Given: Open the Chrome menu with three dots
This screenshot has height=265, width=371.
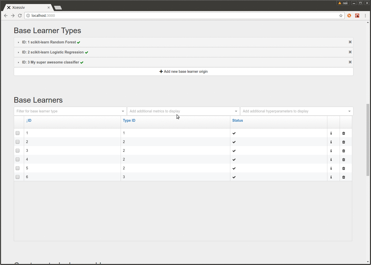Looking at the screenshot, I should [365, 16].
